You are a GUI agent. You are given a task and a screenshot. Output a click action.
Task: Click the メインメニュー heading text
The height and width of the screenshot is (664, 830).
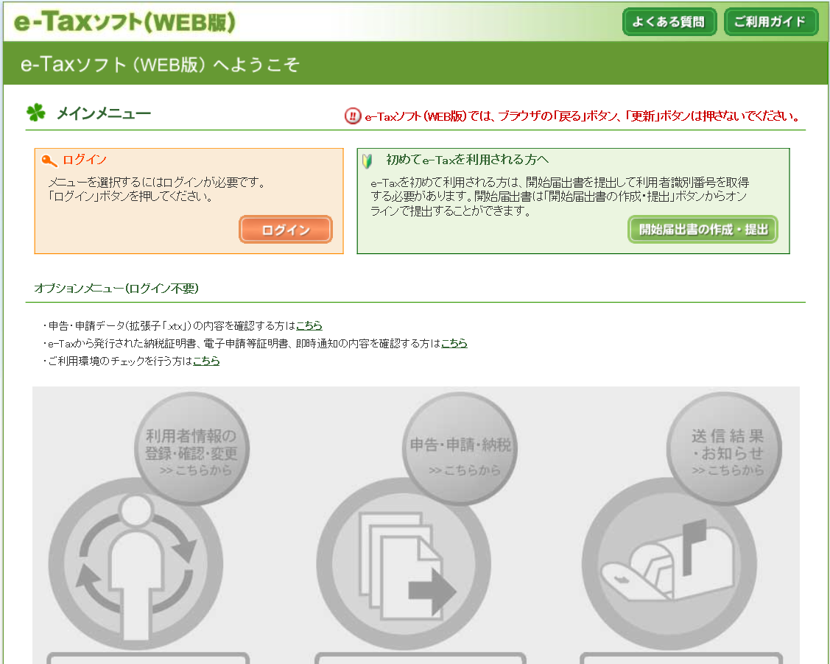(104, 113)
